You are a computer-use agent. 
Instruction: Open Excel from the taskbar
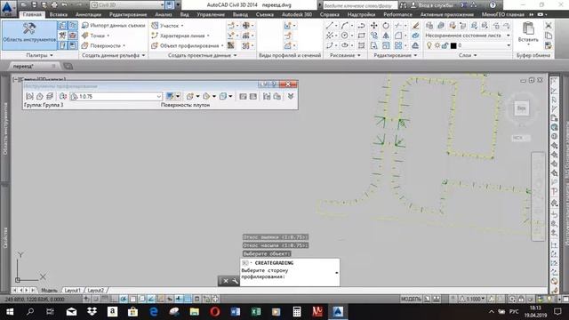click(256, 312)
